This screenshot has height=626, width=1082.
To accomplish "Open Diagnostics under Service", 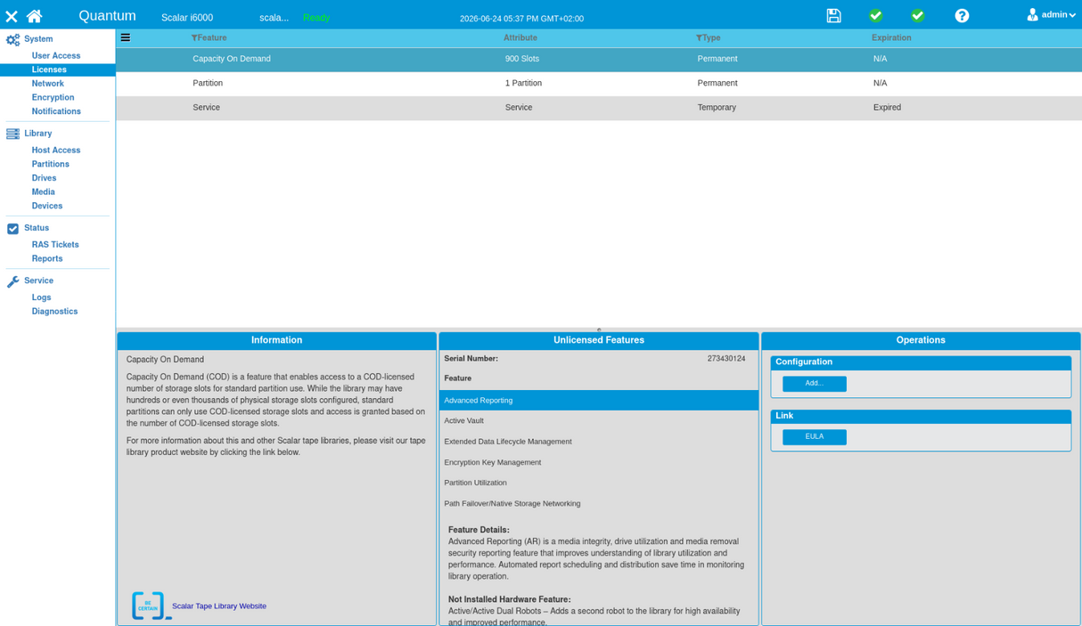I will coord(55,312).
